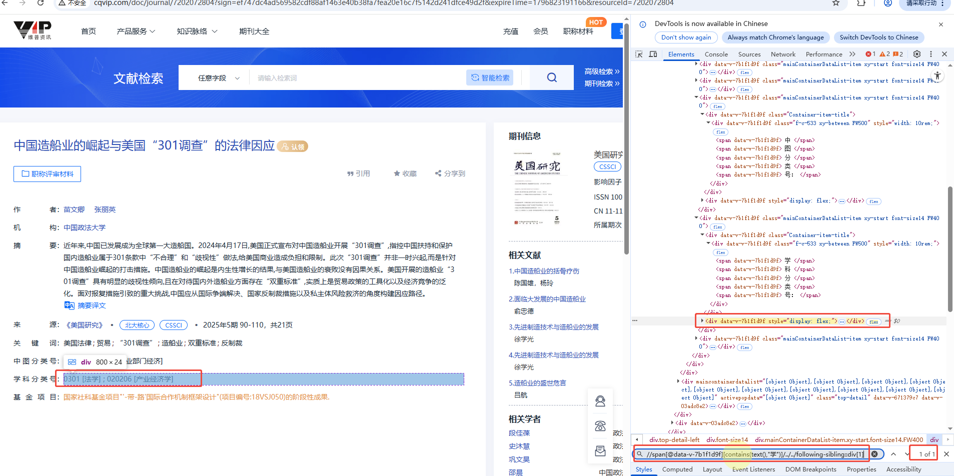Toggle flex badge on top-detail activepopdata div
954x476 pixels.
[x=745, y=406]
